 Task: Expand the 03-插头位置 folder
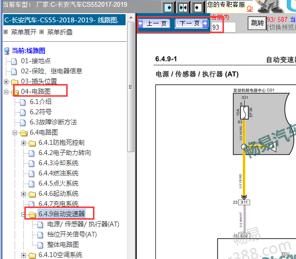[x=6, y=82]
